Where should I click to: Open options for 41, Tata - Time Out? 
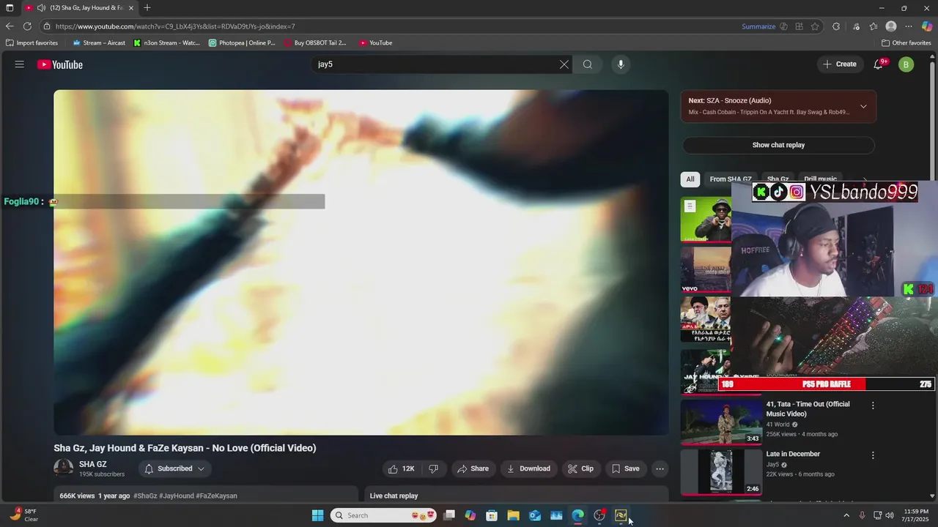pyautogui.click(x=873, y=405)
